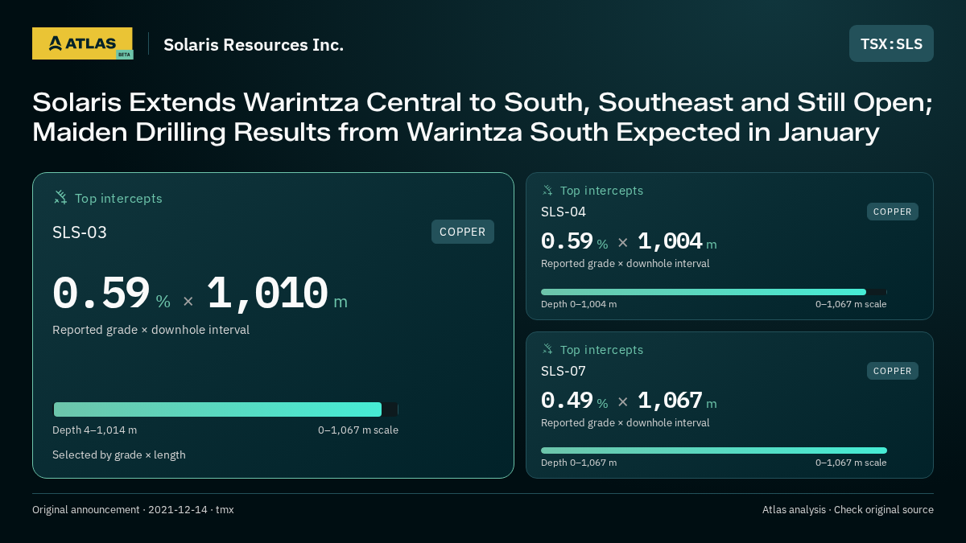Click the 1,067 m interval value
Screen dimensions: 966x543
tap(677, 401)
